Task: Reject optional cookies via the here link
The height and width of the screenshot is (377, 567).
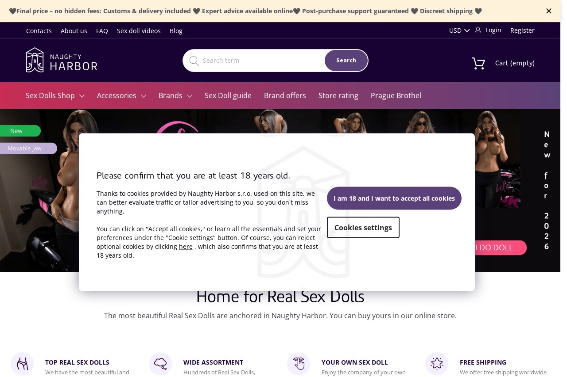Action: pos(186,247)
